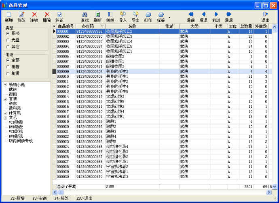The height and width of the screenshot is (203, 279).
Task: Choose the 销售 usage radio button
Action: (8, 66)
